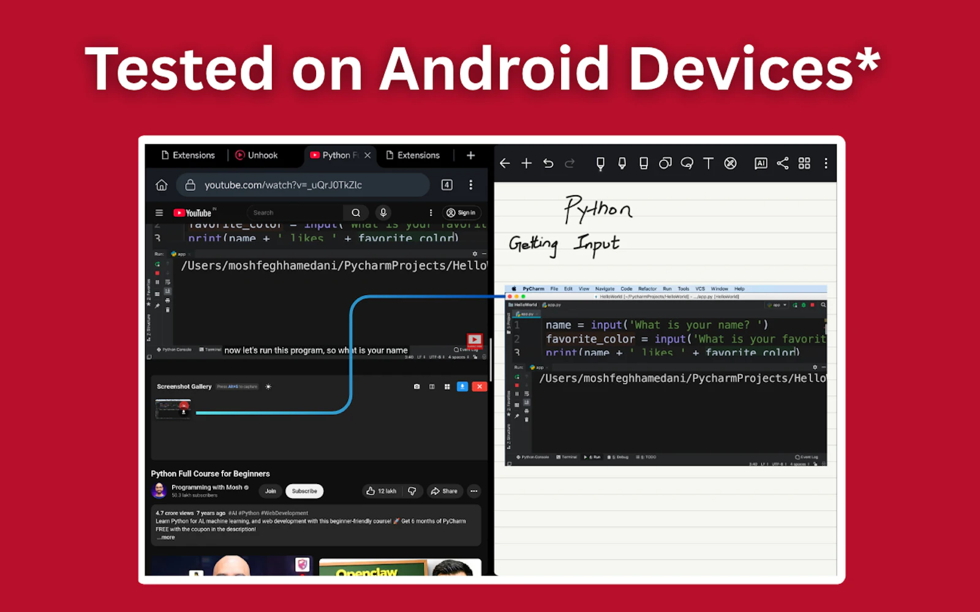
Task: Sign in to YouTube
Action: (x=462, y=213)
